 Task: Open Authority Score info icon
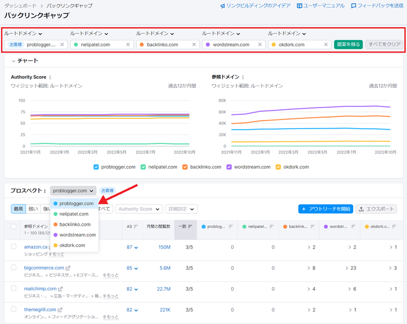point(50,77)
